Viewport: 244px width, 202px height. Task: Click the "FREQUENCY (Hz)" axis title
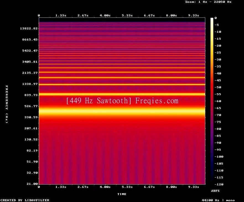7,104
